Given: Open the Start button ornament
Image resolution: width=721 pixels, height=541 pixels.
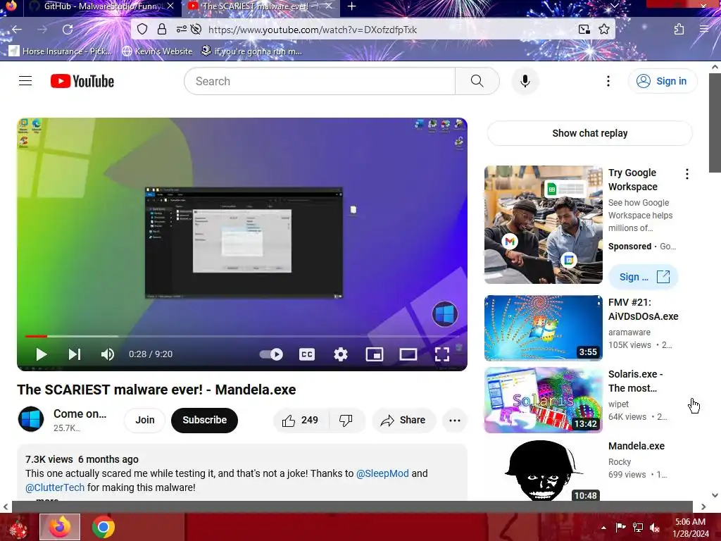Looking at the screenshot, I should tap(18, 527).
